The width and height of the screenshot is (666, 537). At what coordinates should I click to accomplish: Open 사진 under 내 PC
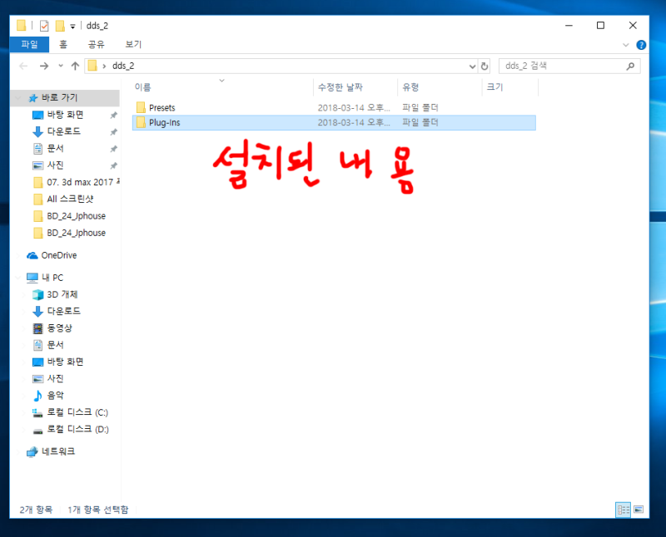coord(55,378)
